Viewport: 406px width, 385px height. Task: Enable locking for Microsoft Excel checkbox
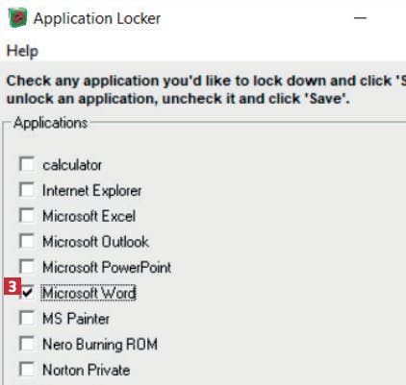[x=27, y=215]
